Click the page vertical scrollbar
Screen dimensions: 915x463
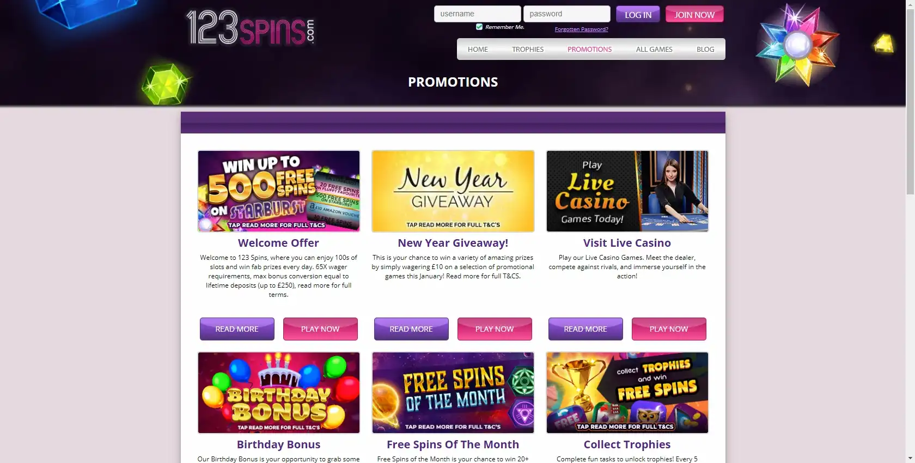click(910, 231)
